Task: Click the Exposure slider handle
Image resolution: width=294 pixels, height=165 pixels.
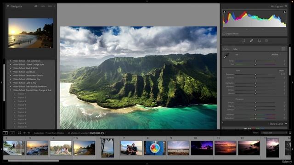Action: pyautogui.click(x=255, y=74)
